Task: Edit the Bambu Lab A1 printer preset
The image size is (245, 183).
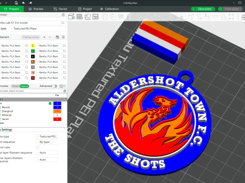Action: pyautogui.click(x=63, y=22)
